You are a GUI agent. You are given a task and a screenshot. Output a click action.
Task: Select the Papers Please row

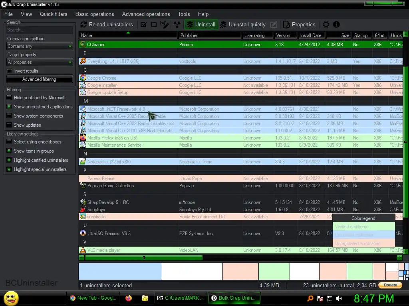(240, 178)
